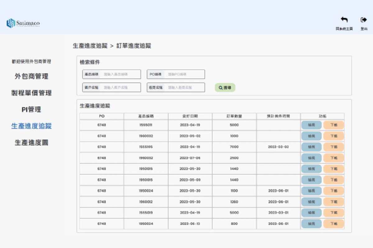This screenshot has height=248, width=373.
Task: Click 檢視 for product 1555011
Action: [311, 125]
